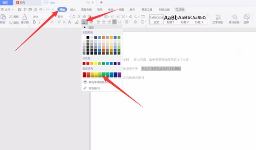Apply the 标题 3 heading style
This screenshot has height=150, width=256.
coord(199,19)
